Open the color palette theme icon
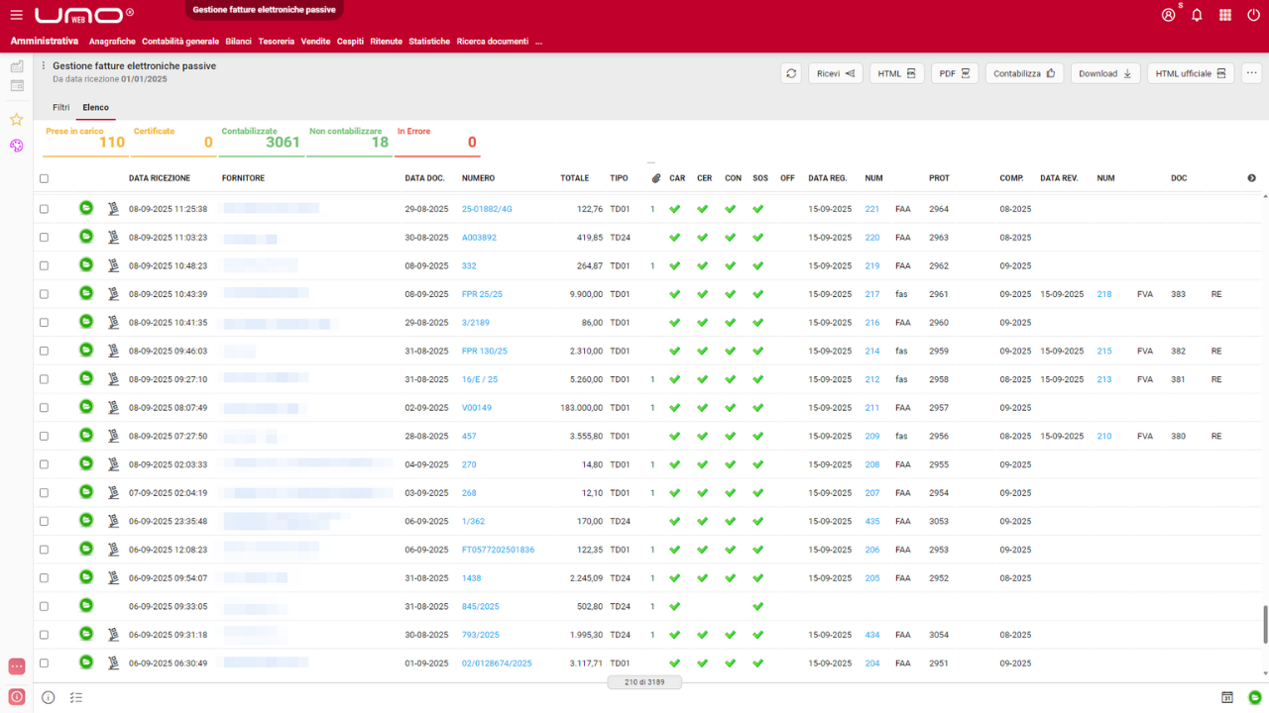 (16, 146)
